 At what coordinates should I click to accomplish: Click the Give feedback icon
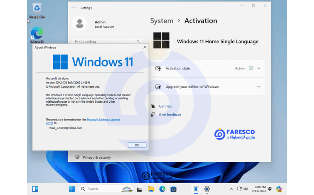(x=153, y=115)
